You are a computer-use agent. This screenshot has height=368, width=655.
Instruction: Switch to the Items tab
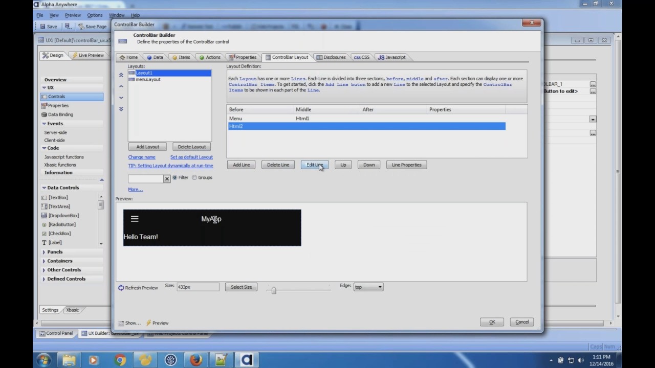click(181, 57)
